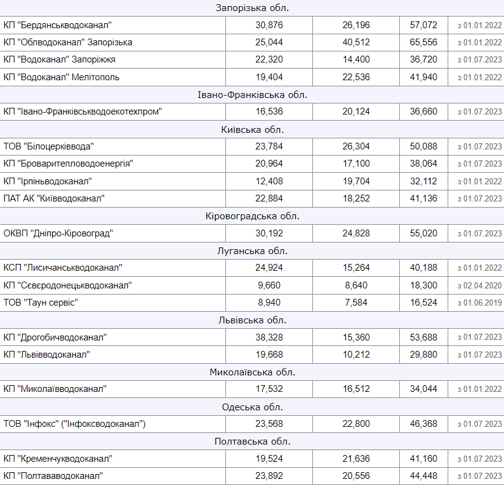This screenshot has height=485, width=504.
Task: Click the 38,328 value for Дрогобичводоканал
Action: pos(269,337)
